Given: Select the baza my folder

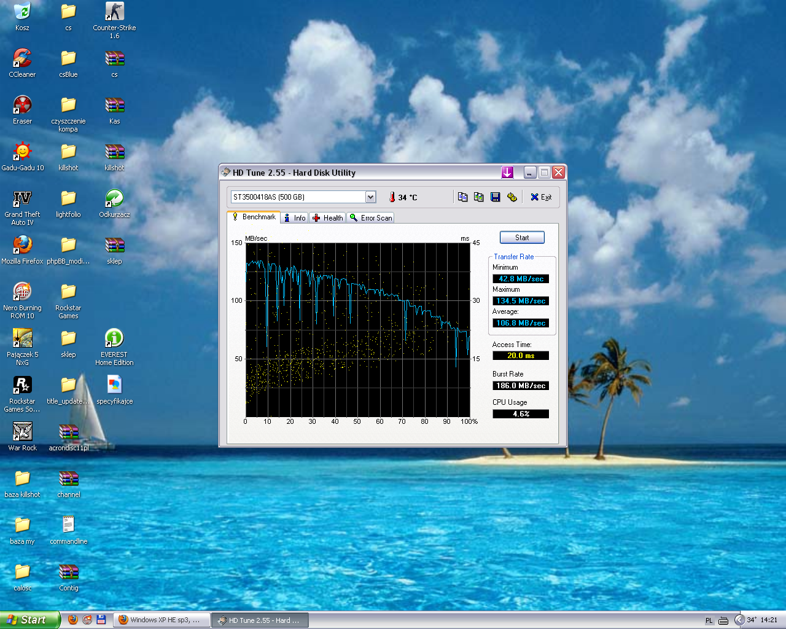Looking at the screenshot, I should pyautogui.click(x=22, y=530).
